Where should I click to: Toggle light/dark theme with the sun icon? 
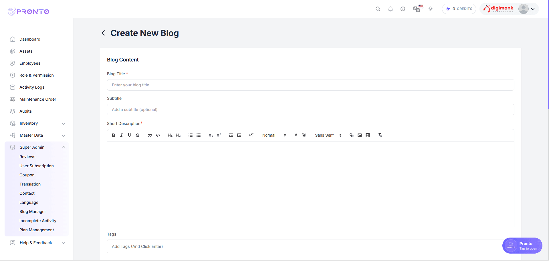(x=431, y=9)
